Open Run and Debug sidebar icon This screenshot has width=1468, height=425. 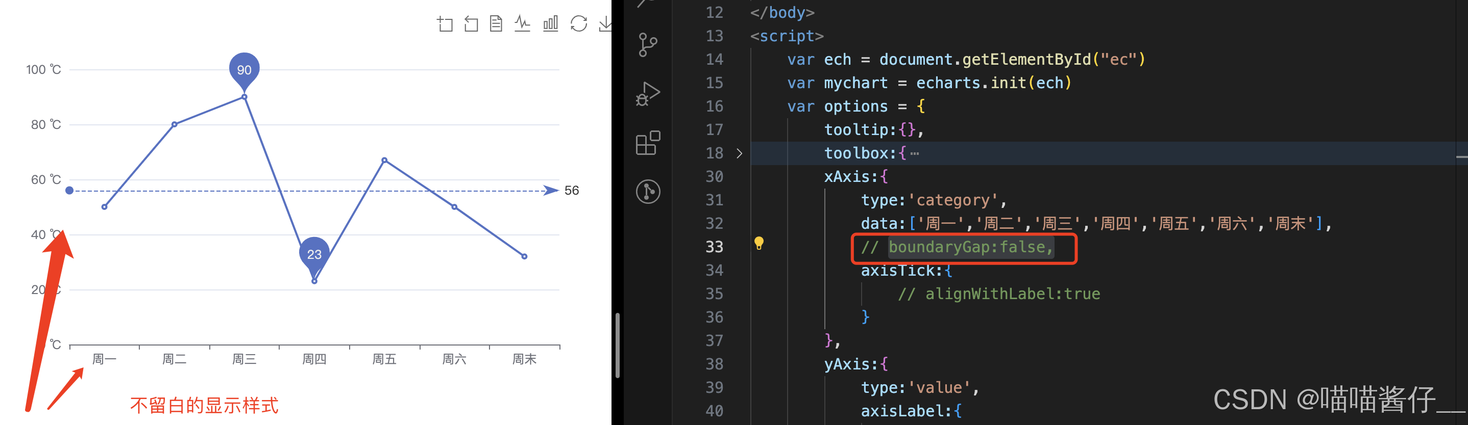(648, 94)
